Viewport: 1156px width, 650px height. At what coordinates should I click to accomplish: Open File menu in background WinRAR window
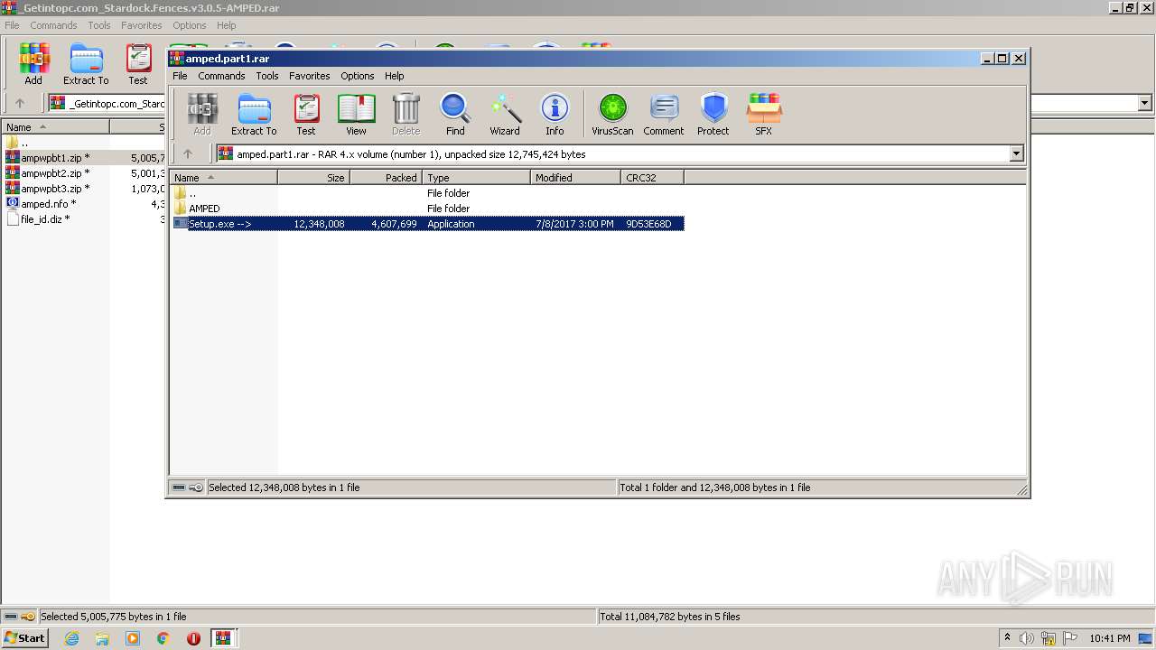coord(12,25)
